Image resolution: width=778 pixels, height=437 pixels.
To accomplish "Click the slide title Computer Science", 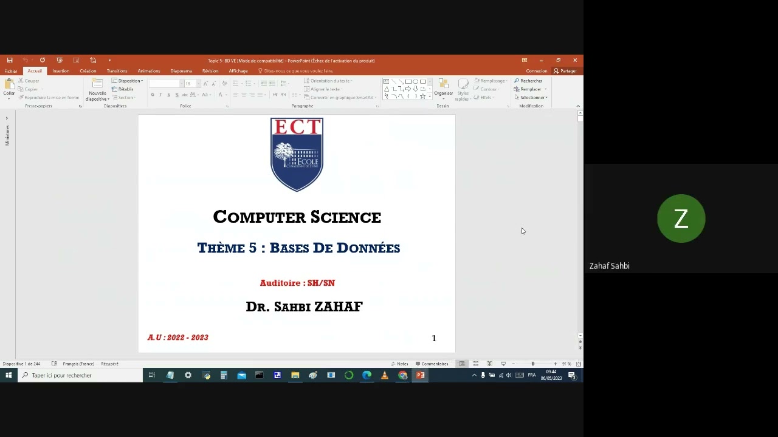I will pos(297,217).
